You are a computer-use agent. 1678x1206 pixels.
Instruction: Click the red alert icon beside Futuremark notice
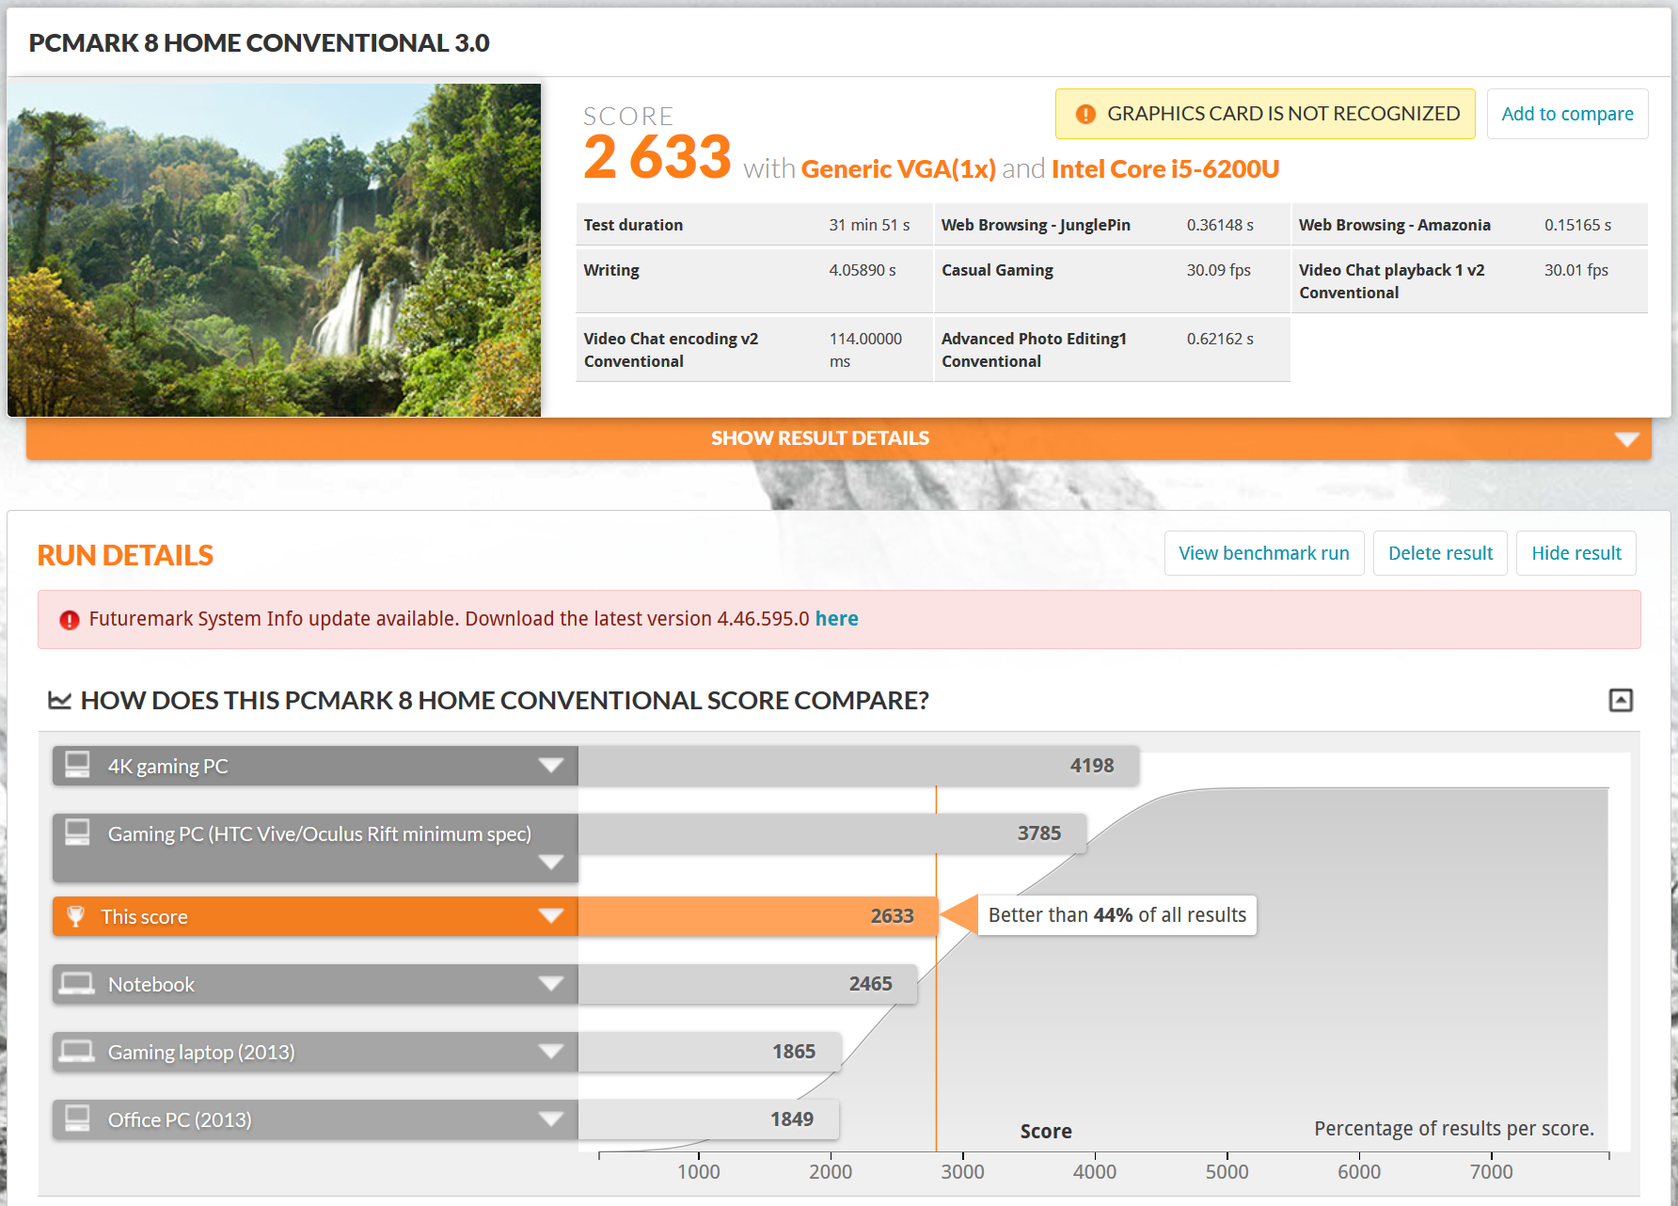point(69,620)
